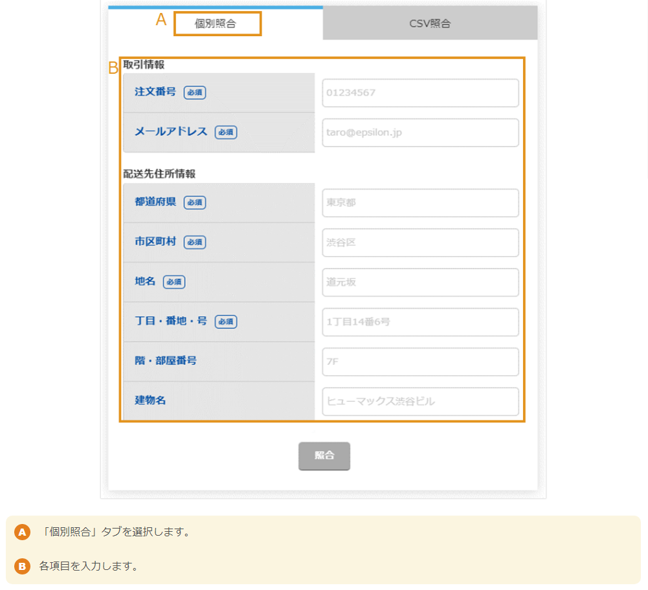The height and width of the screenshot is (590, 648).
Task: Select the 地名 input showing 道元坂
Action: click(x=419, y=282)
